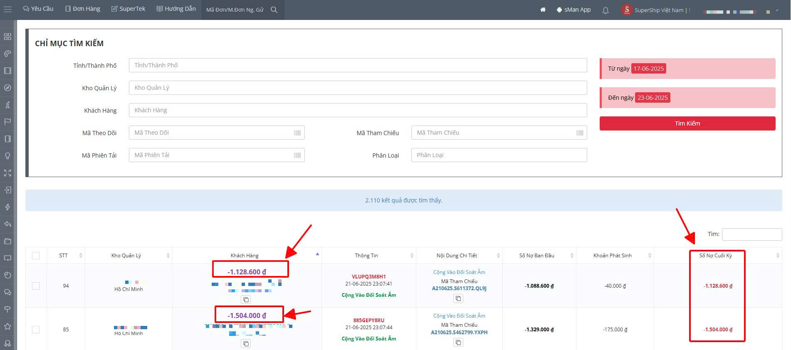Click the login arrow icon in sidebar

pyautogui.click(x=7, y=190)
